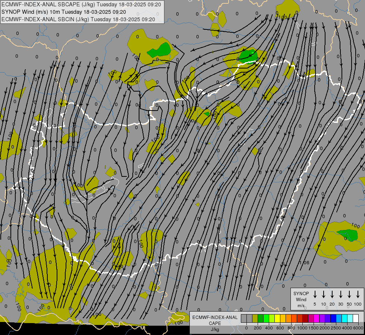
Task: Click the 10 m/s wind arrow in legend
Action: pos(323,294)
